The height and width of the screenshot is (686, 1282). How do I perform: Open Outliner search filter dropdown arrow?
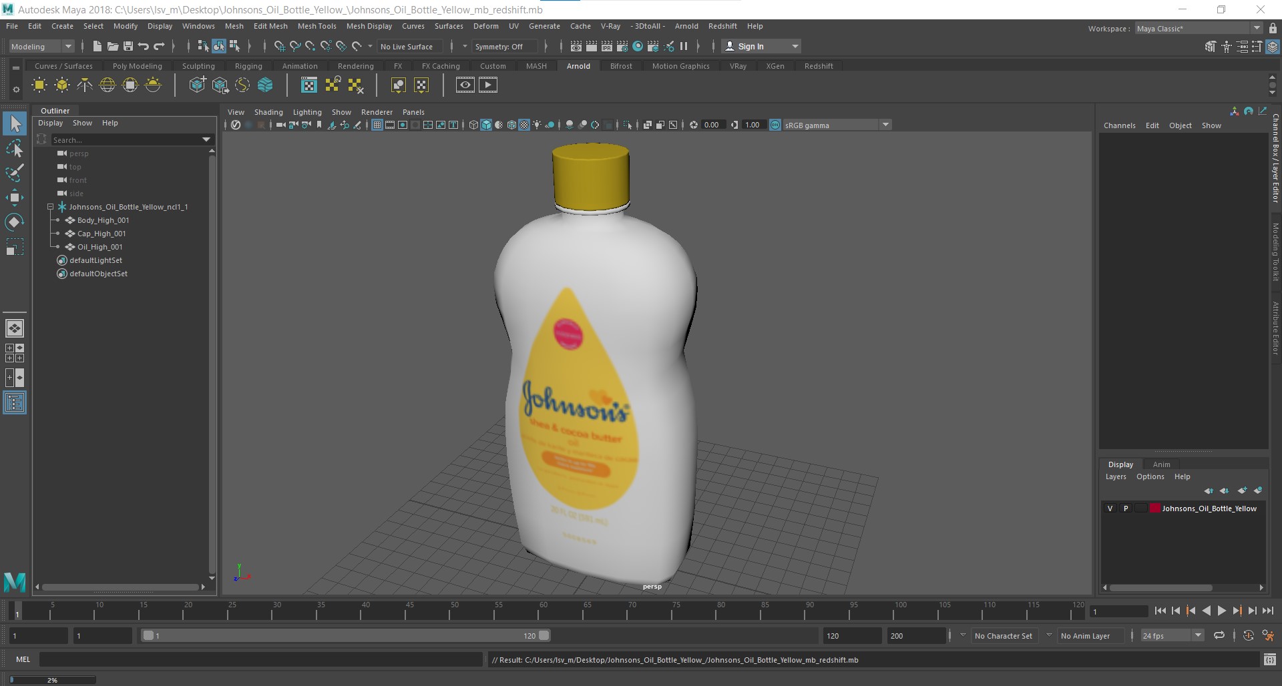coord(206,139)
